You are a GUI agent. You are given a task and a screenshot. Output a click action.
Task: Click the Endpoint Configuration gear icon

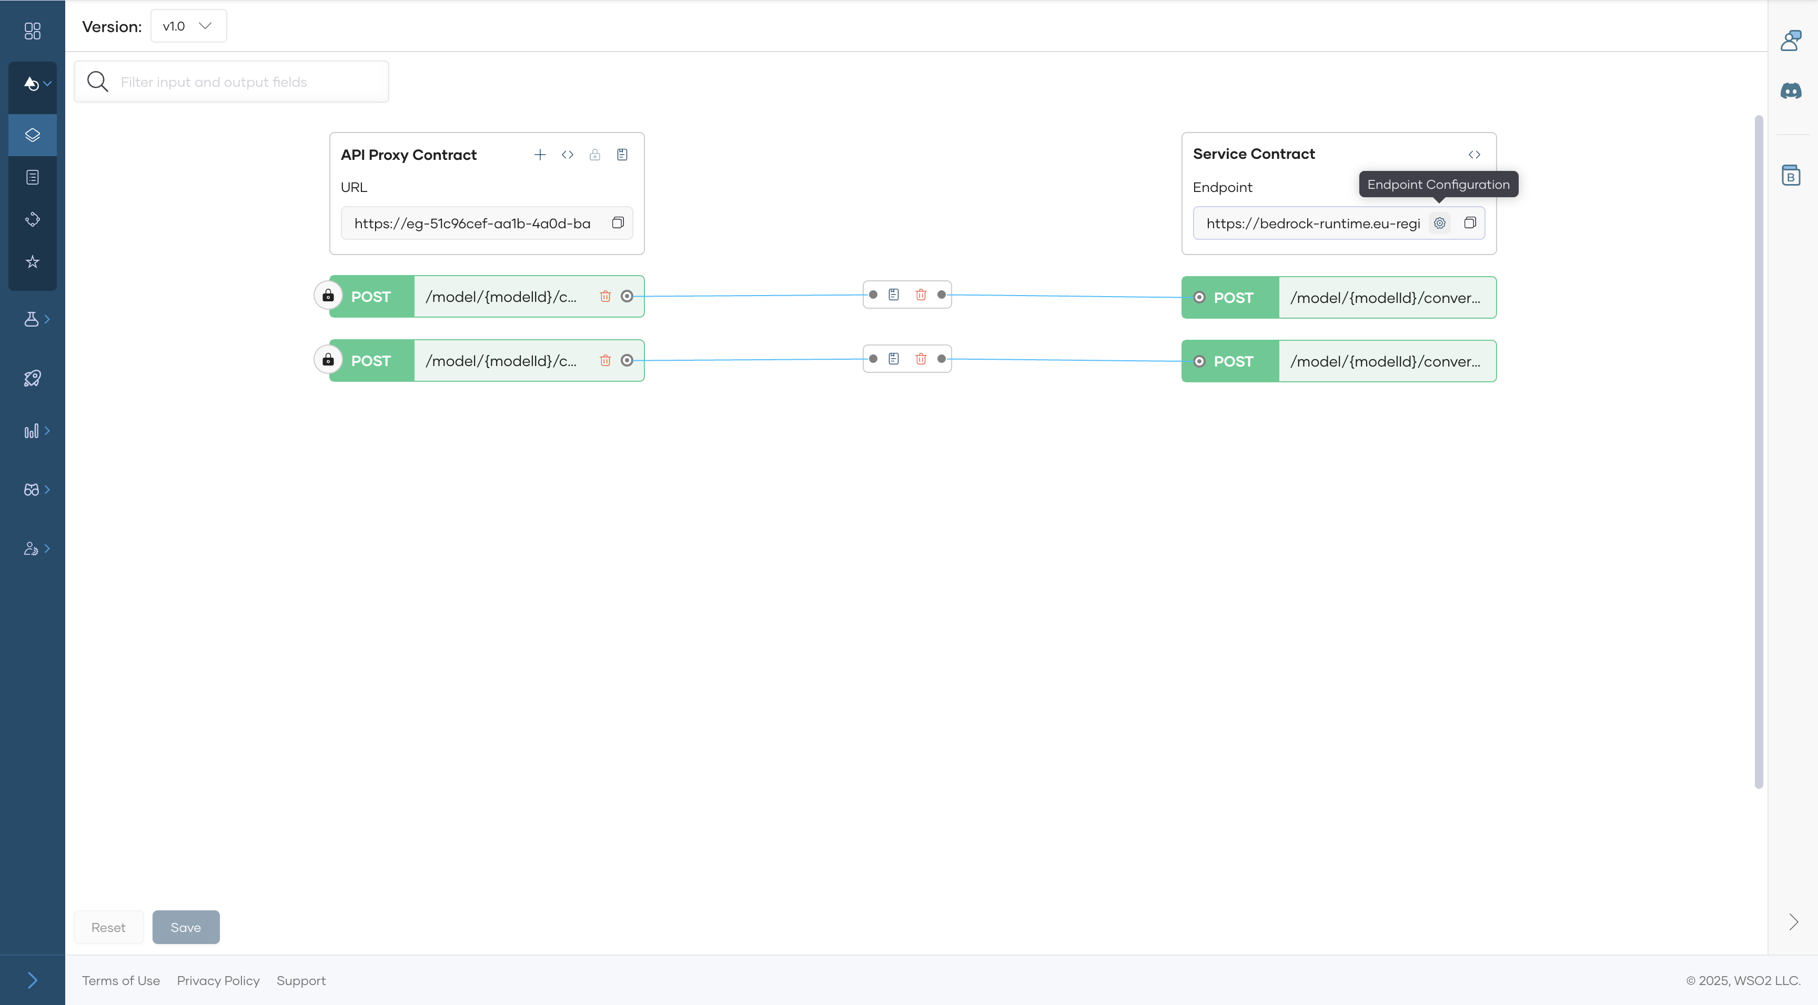[x=1439, y=223]
